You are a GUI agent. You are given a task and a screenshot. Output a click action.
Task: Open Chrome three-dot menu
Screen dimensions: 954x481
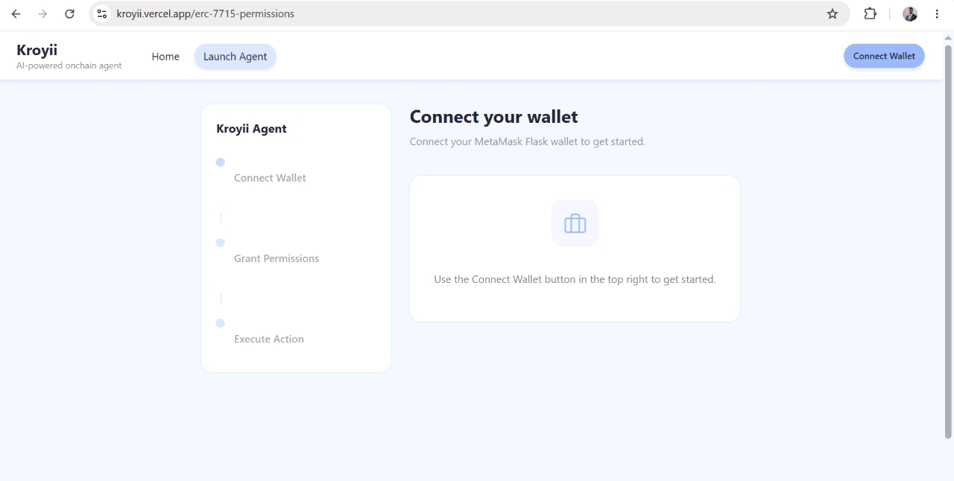(937, 13)
